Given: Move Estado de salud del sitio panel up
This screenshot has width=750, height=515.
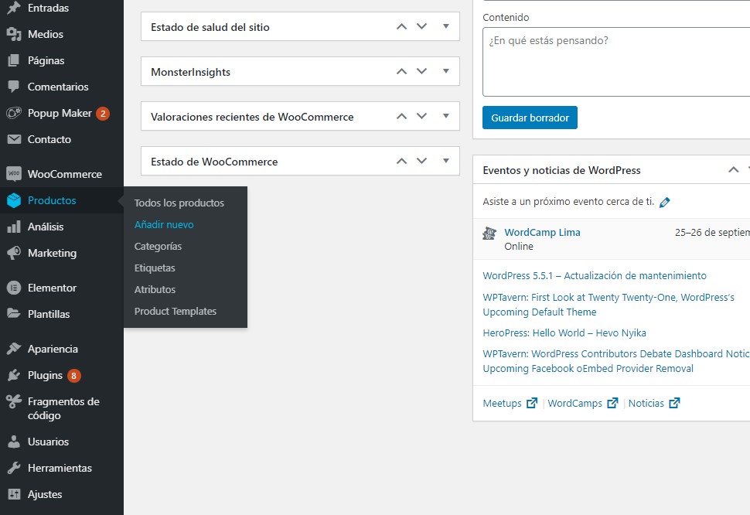Looking at the screenshot, I should click(x=402, y=27).
